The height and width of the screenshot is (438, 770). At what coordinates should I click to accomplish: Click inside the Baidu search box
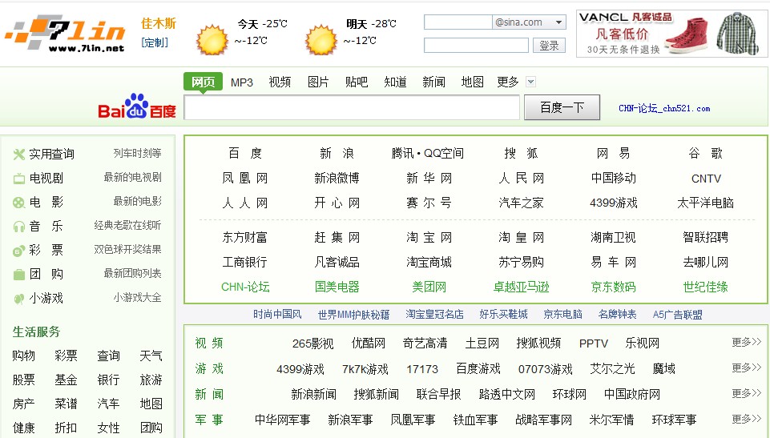[x=352, y=107]
